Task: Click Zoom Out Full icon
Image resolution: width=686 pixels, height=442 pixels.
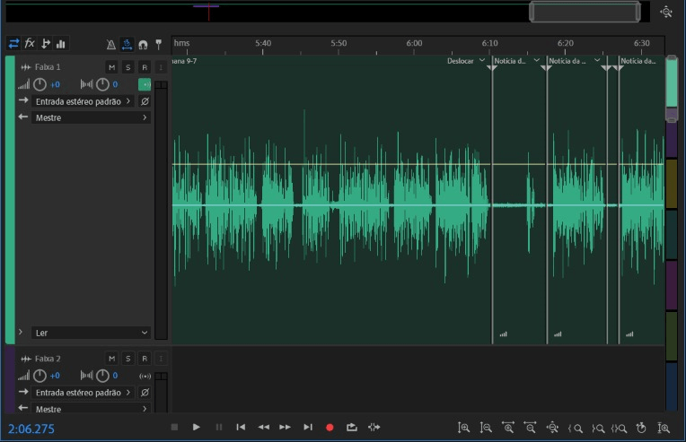Action: pyautogui.click(x=552, y=428)
